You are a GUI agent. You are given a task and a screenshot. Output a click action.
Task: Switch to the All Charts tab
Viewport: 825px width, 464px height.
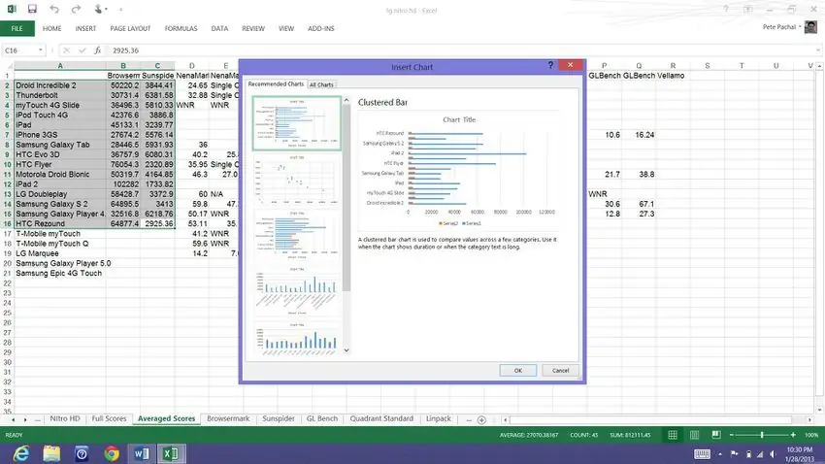coord(321,84)
